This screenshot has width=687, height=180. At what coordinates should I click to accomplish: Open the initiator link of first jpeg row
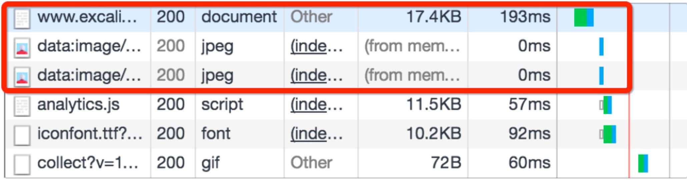[x=316, y=46]
